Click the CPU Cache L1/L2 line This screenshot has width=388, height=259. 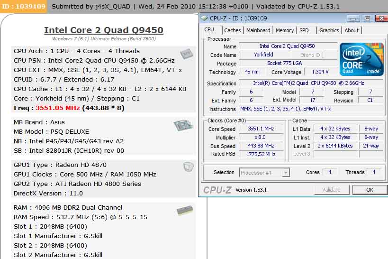99,89
